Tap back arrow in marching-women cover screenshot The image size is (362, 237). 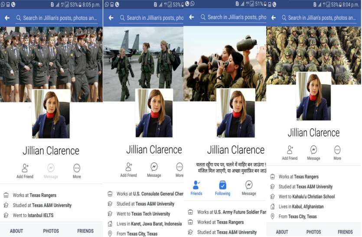pyautogui.click(x=7, y=18)
